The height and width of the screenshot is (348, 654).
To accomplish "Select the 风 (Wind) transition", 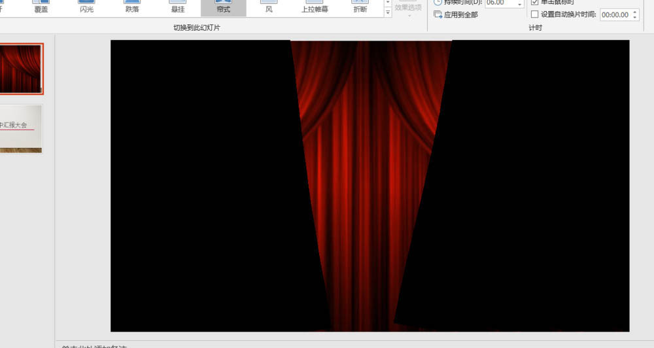I will [x=269, y=7].
